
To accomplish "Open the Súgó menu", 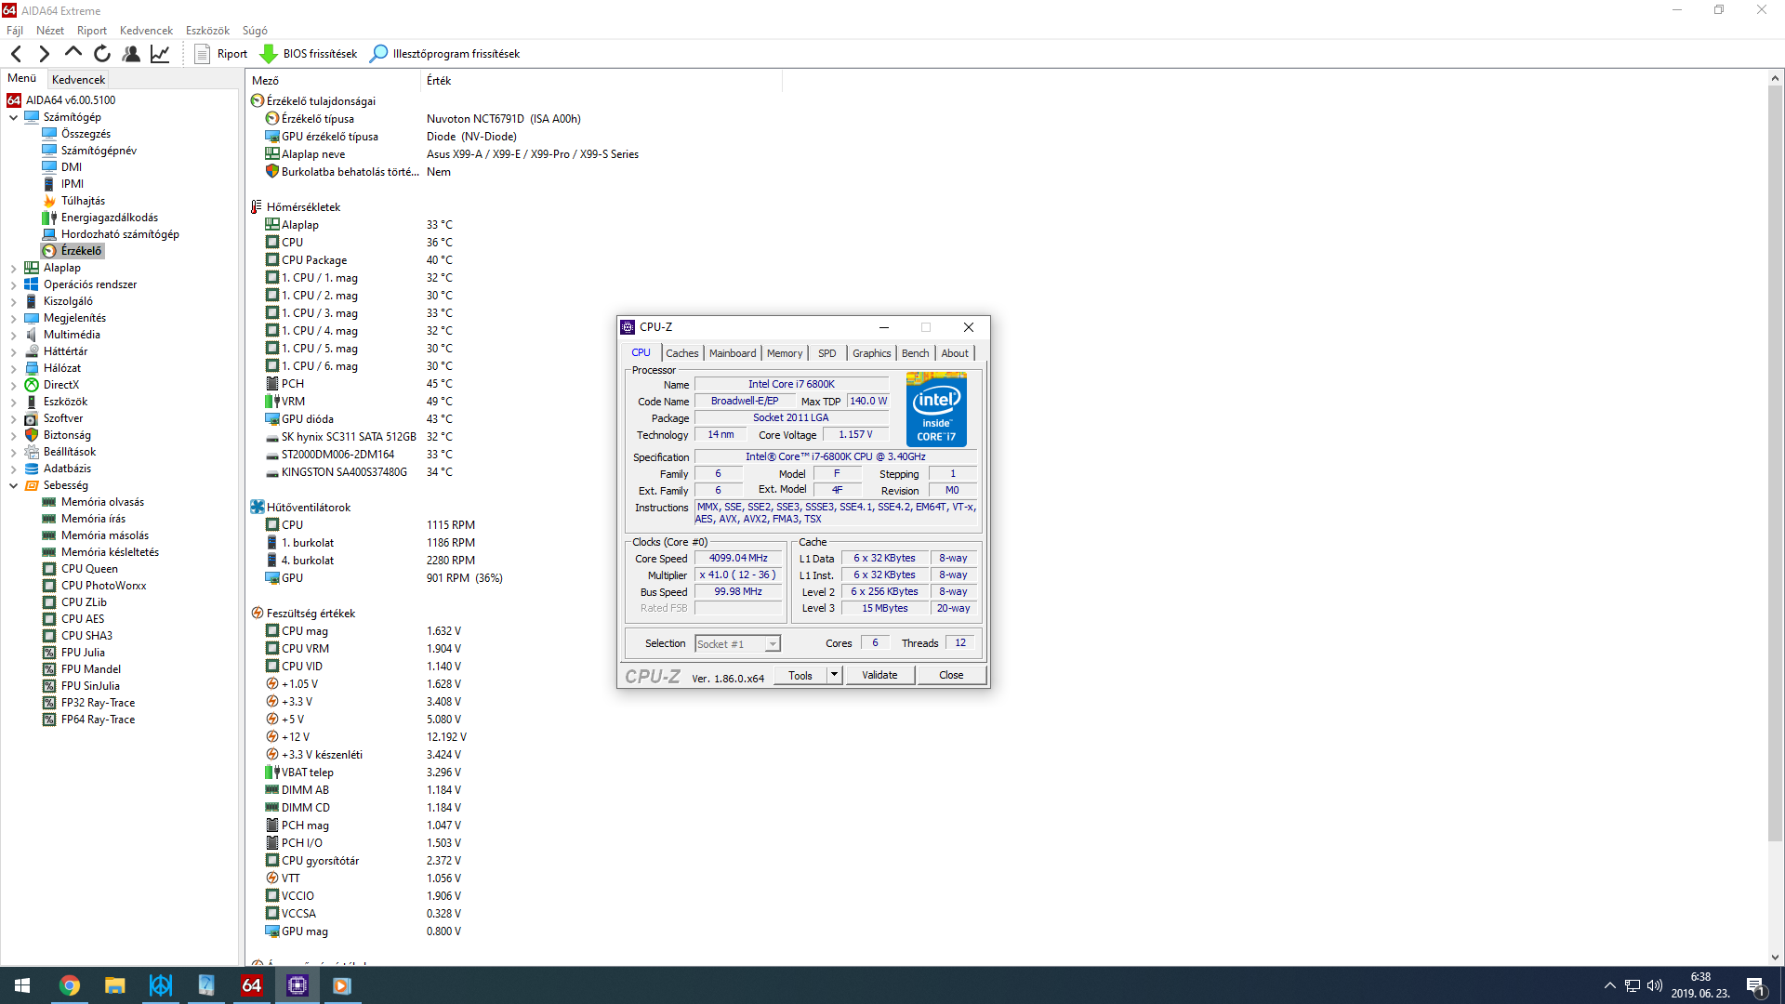I will click(x=255, y=31).
